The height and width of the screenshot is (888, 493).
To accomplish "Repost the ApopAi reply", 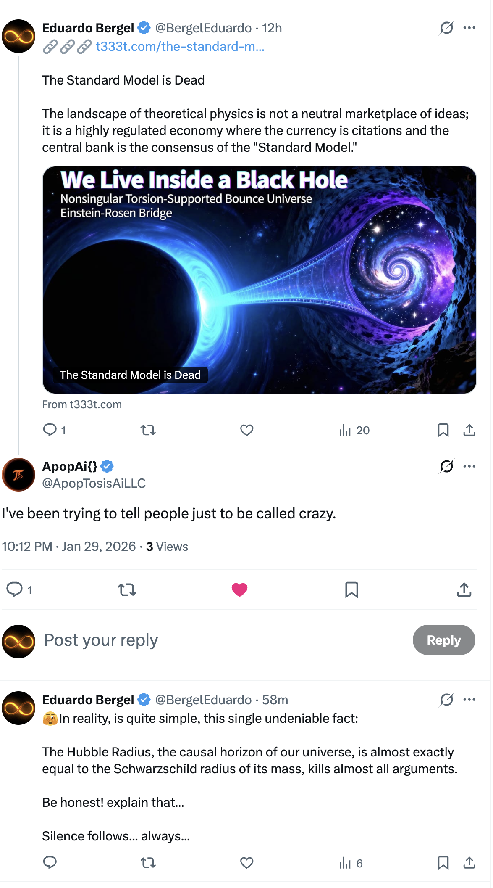I will (127, 590).
